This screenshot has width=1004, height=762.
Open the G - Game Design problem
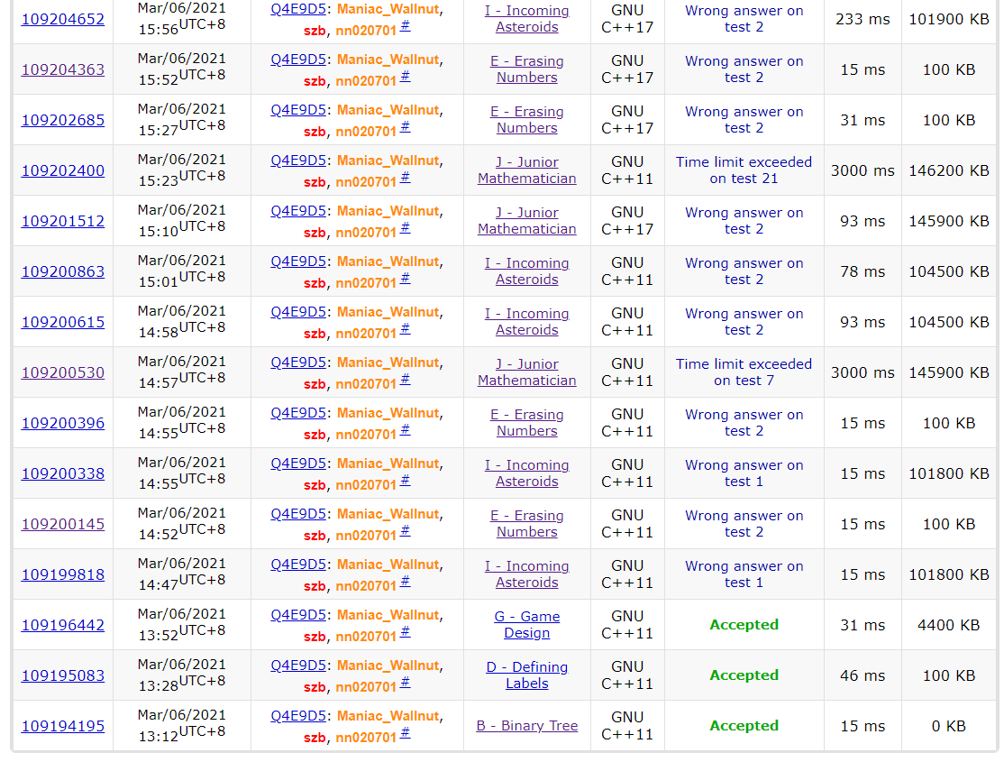pyautogui.click(x=526, y=625)
